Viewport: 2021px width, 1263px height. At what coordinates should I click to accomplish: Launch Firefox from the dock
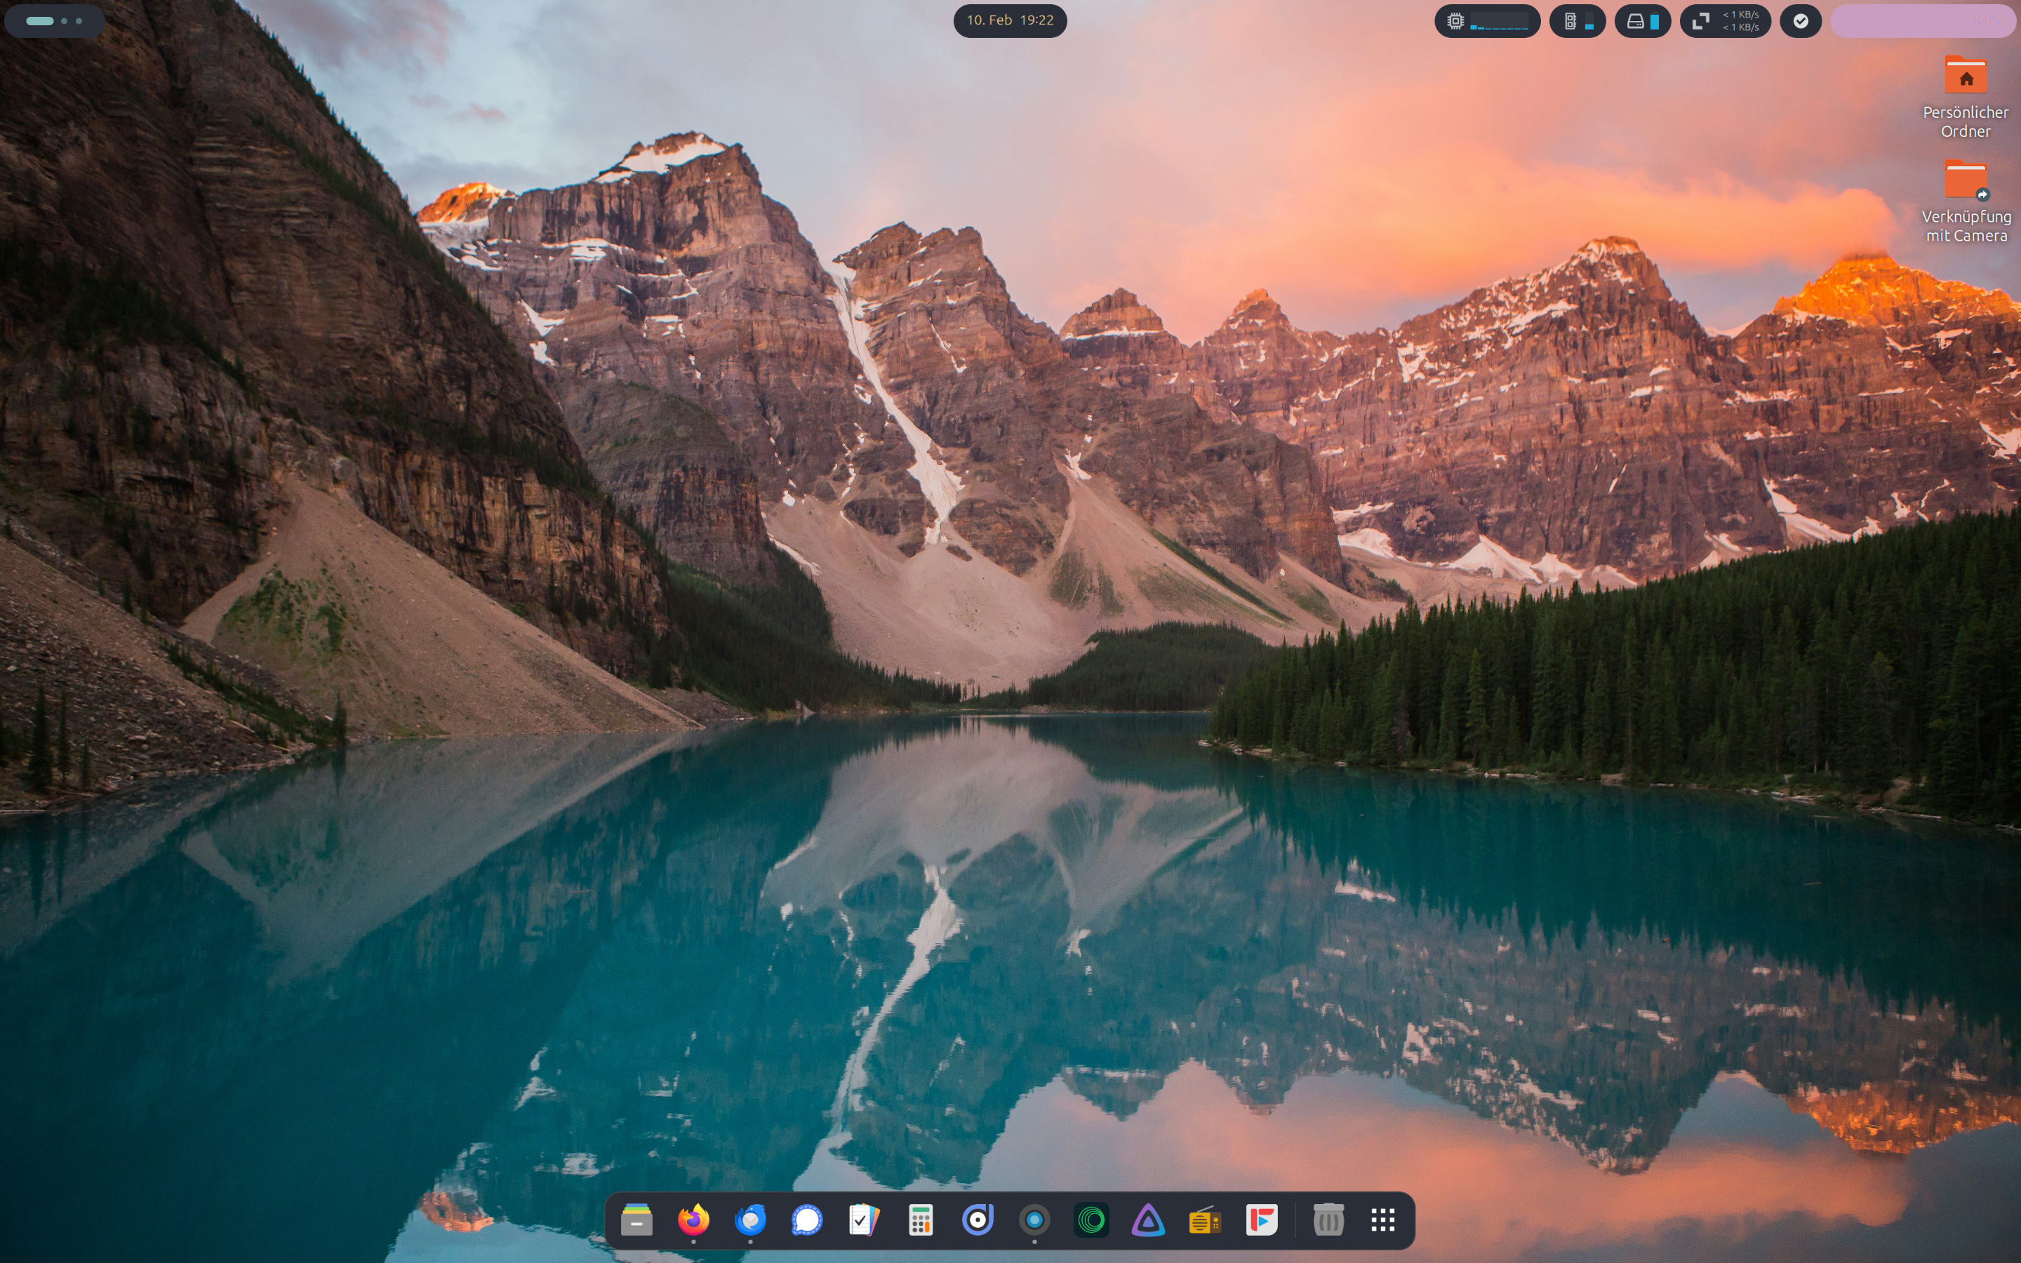(x=693, y=1220)
